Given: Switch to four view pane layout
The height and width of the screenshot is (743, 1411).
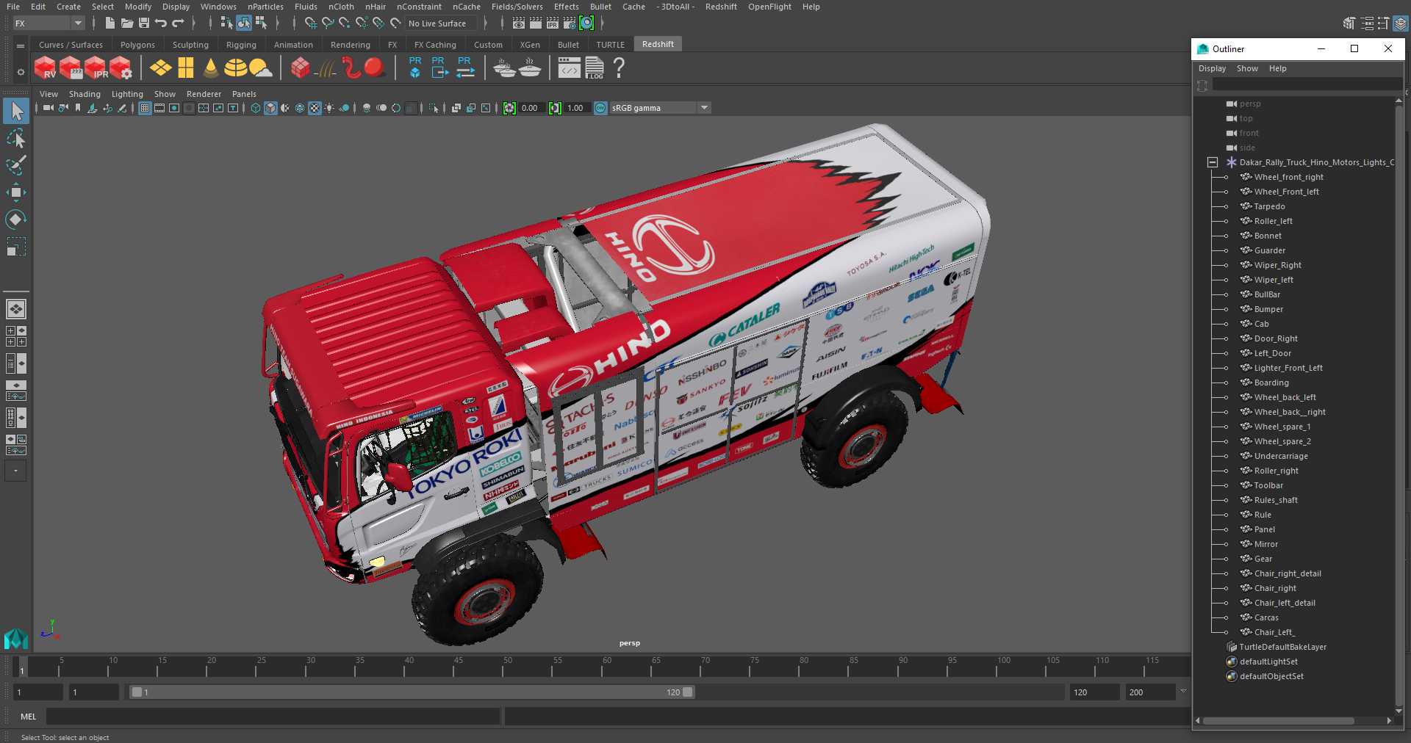Looking at the screenshot, I should click(15, 336).
